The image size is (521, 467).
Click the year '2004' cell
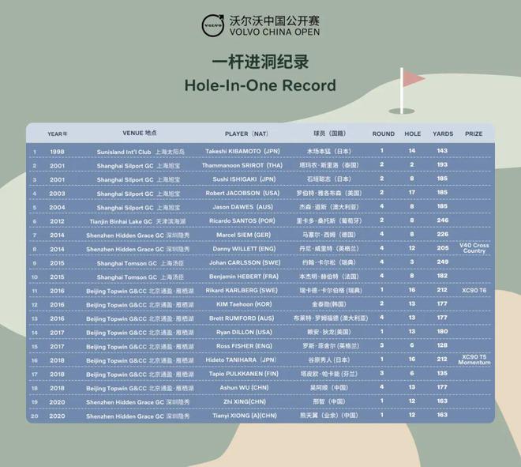click(57, 208)
